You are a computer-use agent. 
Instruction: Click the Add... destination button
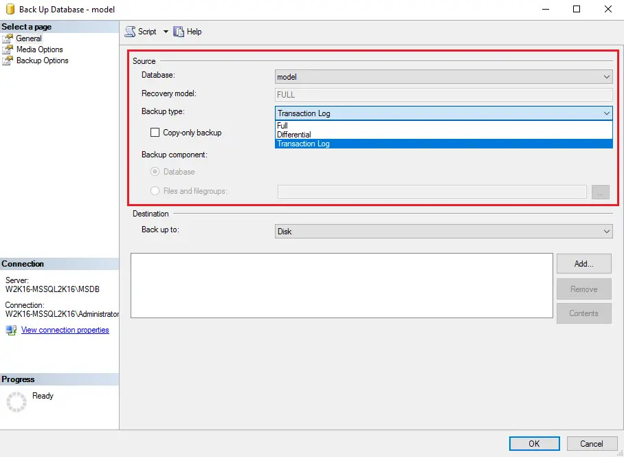pos(583,264)
